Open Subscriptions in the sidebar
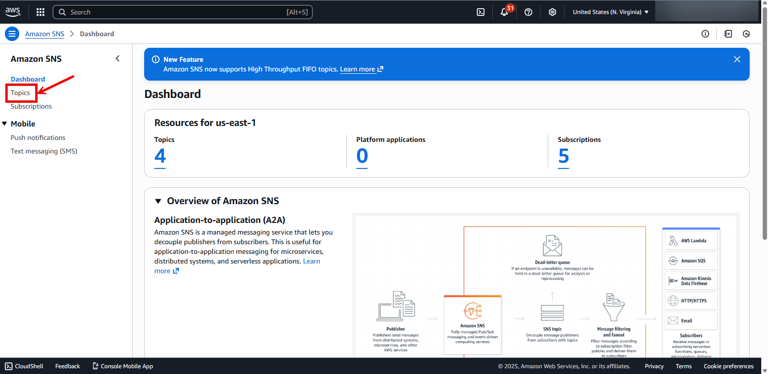 point(31,106)
